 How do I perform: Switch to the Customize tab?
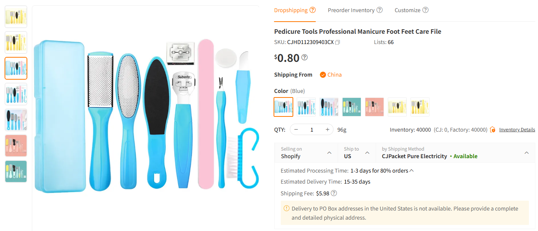pyautogui.click(x=407, y=10)
